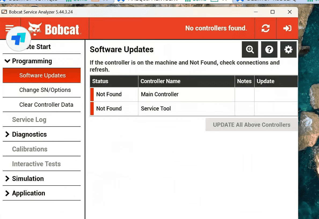Viewport: 319px width, 219px height.
Task: Click the blue floating remote session icon
Action: pyautogui.click(x=19, y=39)
